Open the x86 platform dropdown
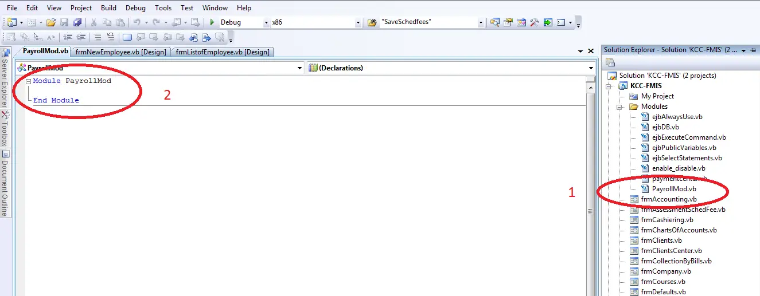 [358, 22]
